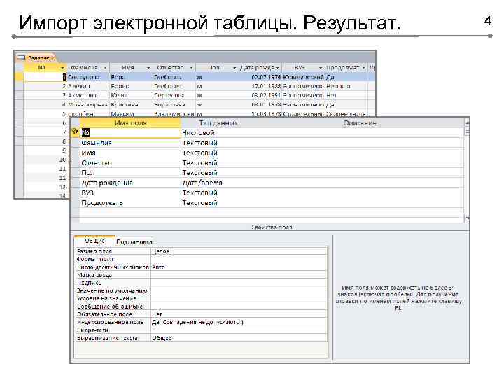Viewport: 504px width, 378px height.
Task: Open the Отчество column filter dropdown
Action: 191,68
